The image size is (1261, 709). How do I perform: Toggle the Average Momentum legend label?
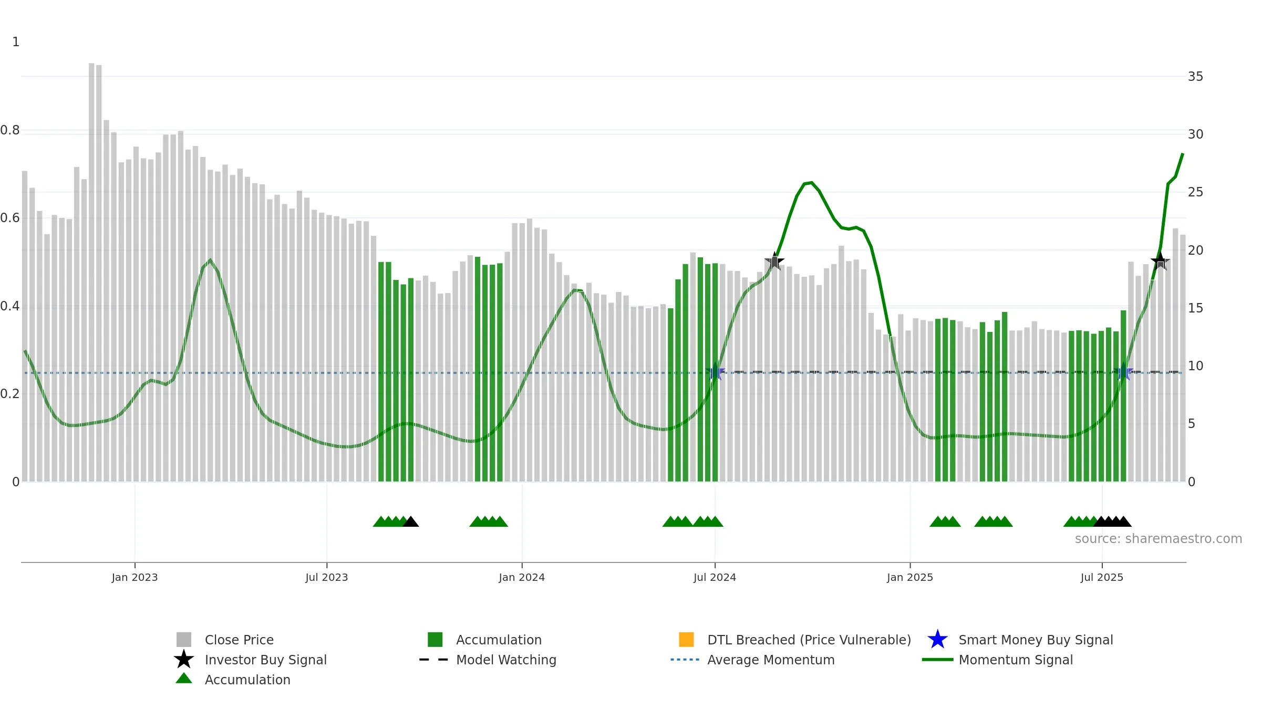click(771, 660)
